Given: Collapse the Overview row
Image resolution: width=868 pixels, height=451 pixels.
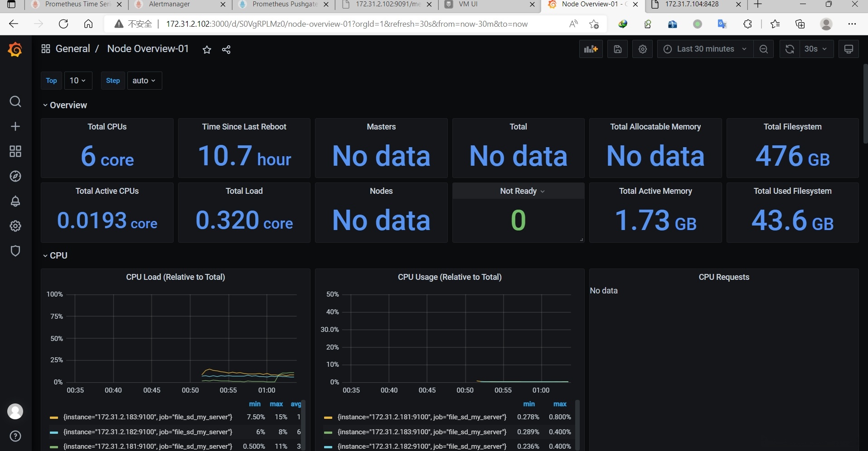Looking at the screenshot, I should (68, 105).
